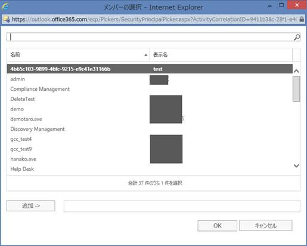Click the page icon beside the URL

pos(6,19)
